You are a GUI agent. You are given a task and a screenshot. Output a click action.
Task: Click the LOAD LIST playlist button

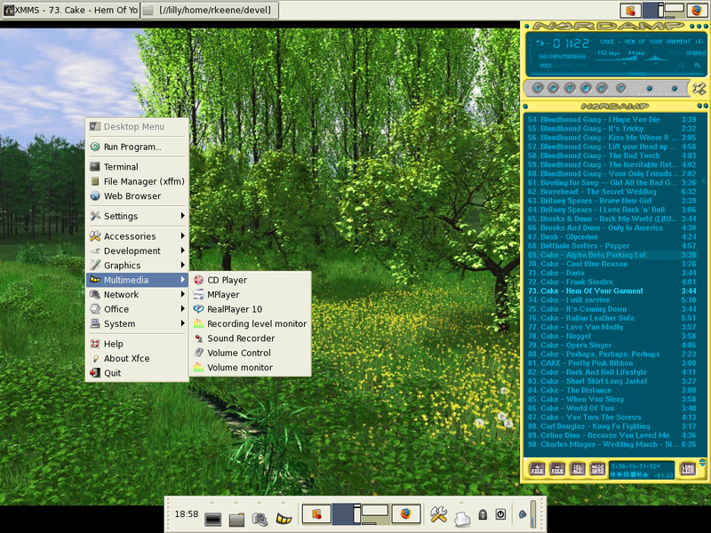point(687,469)
